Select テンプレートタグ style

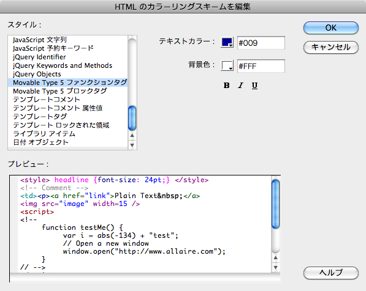pos(67,117)
